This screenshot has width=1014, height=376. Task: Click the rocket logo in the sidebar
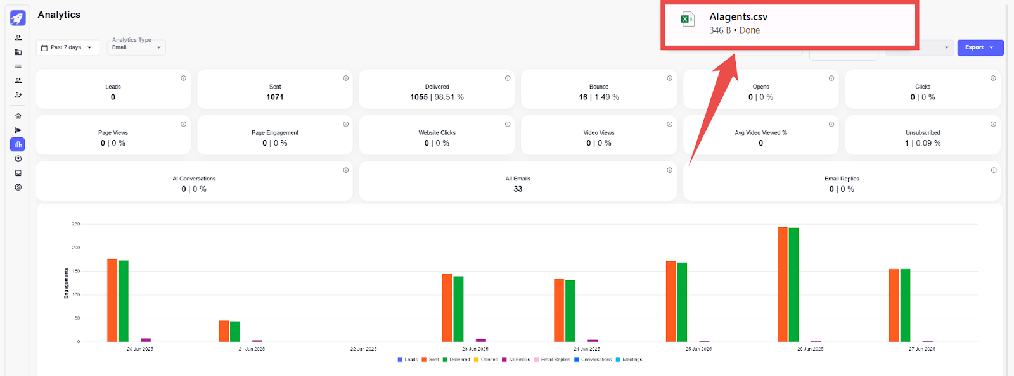pos(18,18)
